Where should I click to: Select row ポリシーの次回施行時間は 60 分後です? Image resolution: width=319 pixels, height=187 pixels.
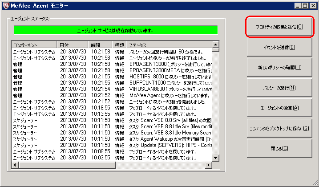[112, 52]
